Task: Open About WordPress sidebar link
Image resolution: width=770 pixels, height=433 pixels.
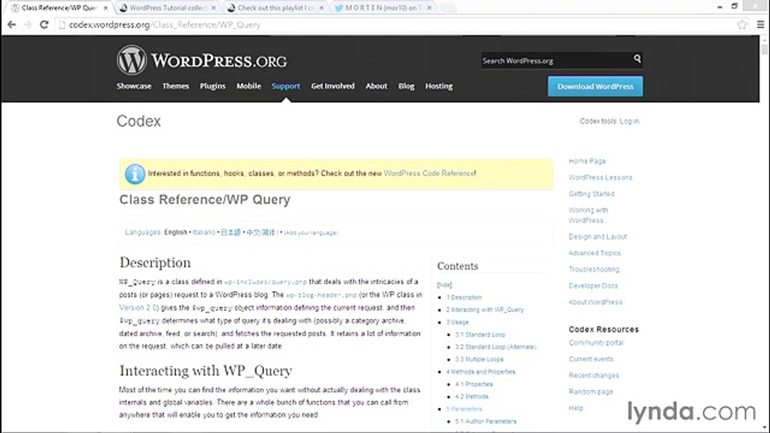Action: coord(596,302)
